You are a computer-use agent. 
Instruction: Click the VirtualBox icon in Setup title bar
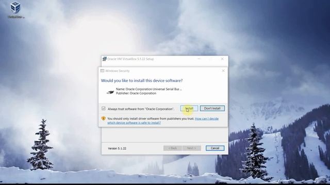click(104, 59)
